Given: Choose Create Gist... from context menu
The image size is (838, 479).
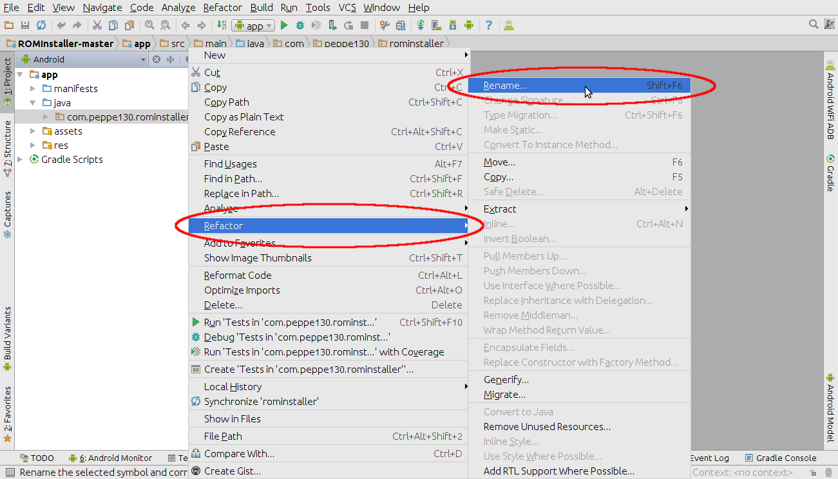Looking at the screenshot, I should pos(328,471).
